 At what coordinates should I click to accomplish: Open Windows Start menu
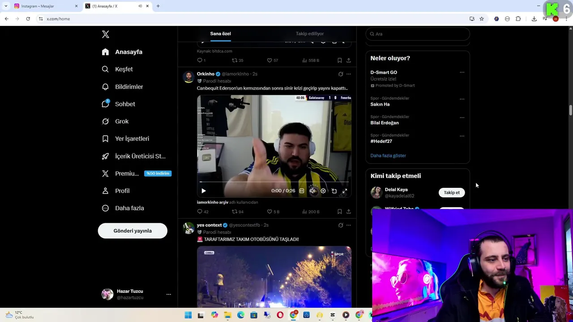coord(188,315)
